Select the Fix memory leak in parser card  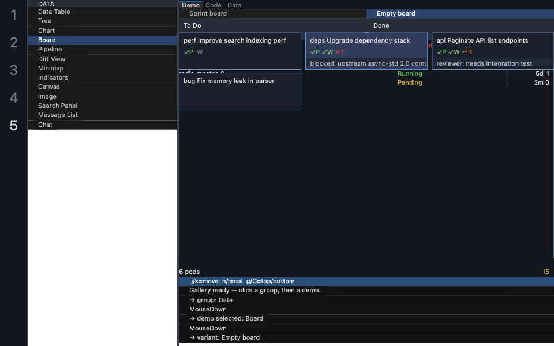(240, 92)
